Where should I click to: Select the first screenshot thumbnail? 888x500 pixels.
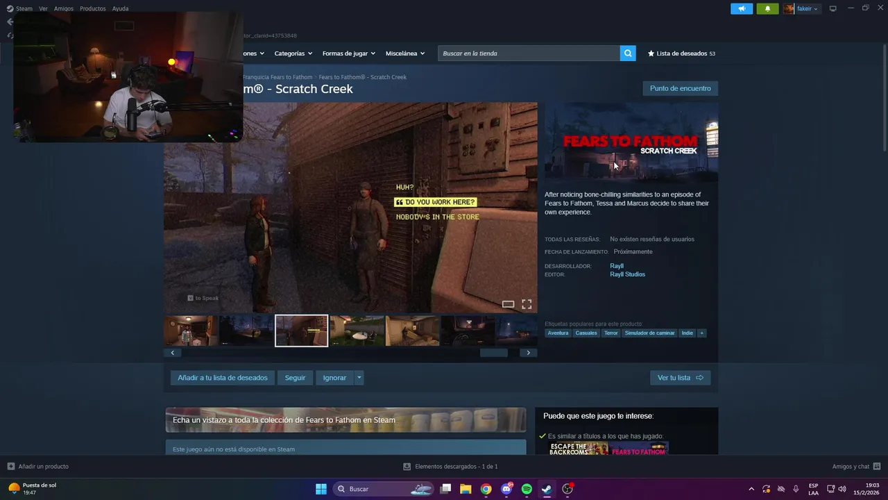(x=191, y=331)
